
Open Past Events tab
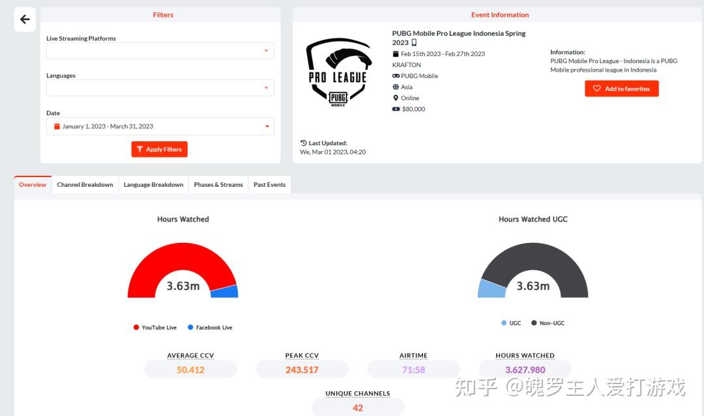269,185
